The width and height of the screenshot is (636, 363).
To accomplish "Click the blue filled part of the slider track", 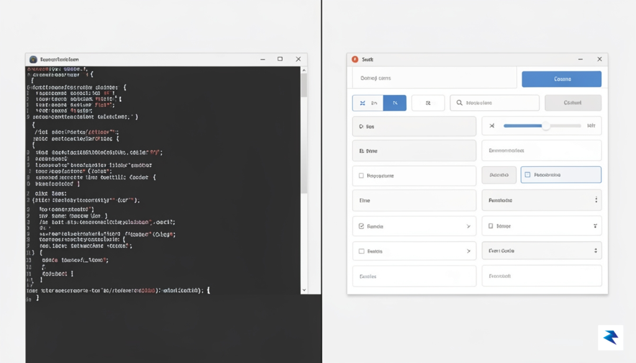I will pyautogui.click(x=523, y=125).
